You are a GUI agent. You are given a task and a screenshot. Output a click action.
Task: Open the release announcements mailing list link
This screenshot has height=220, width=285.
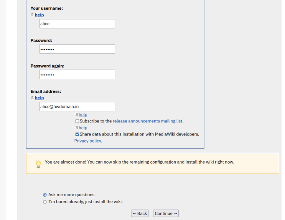147,121
